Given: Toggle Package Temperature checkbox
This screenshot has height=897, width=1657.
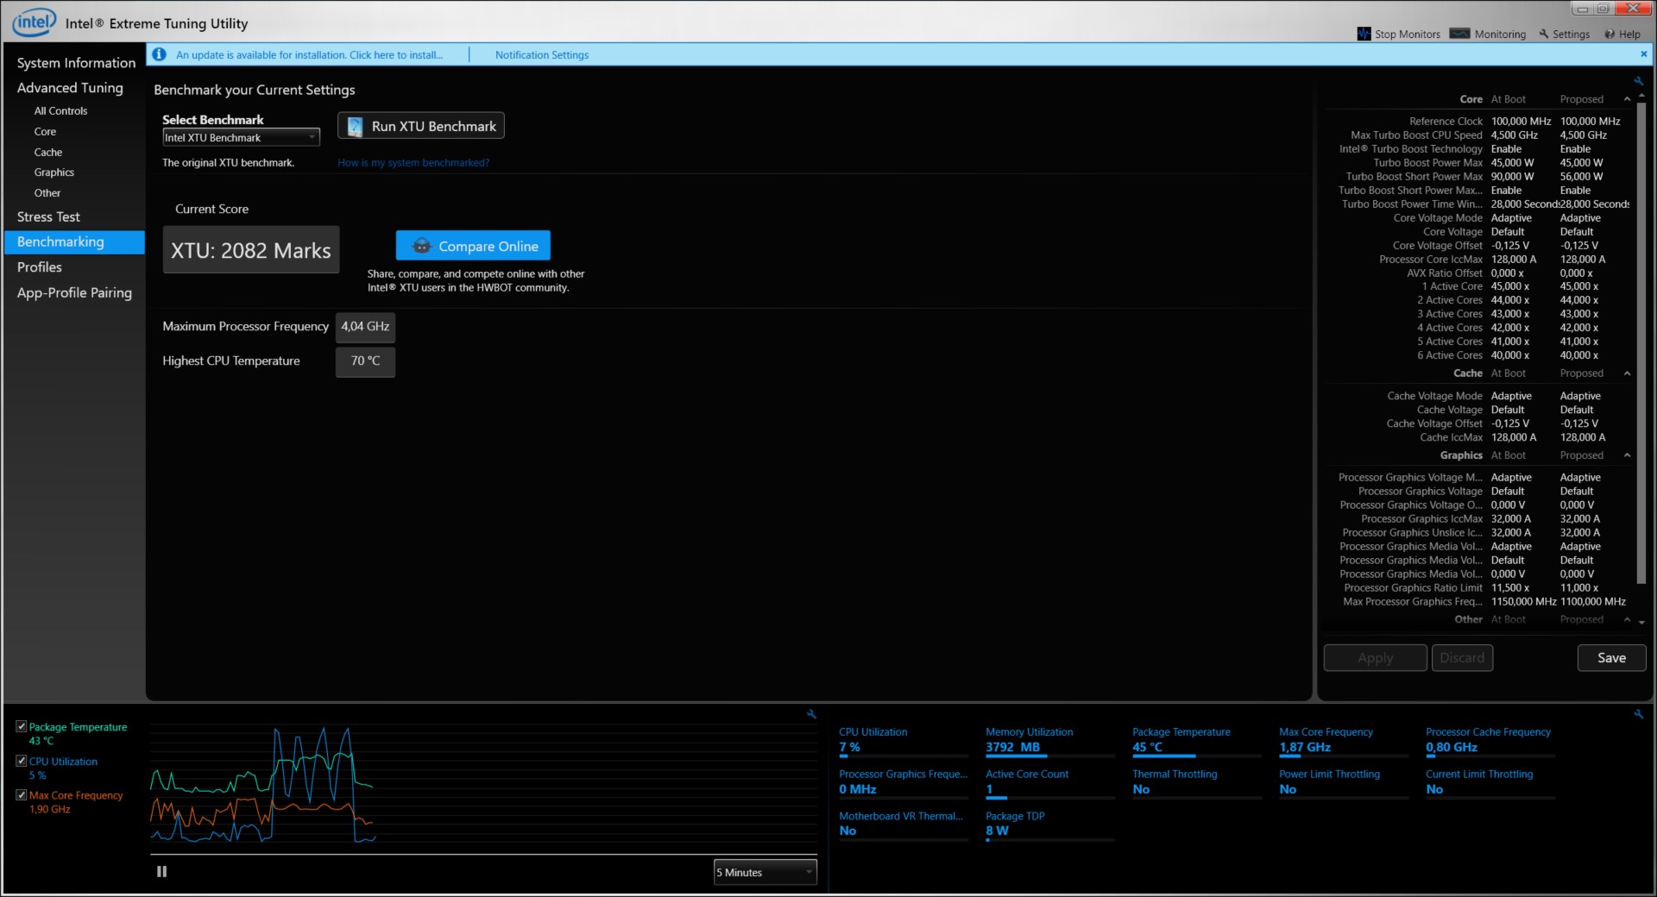Looking at the screenshot, I should (22, 727).
